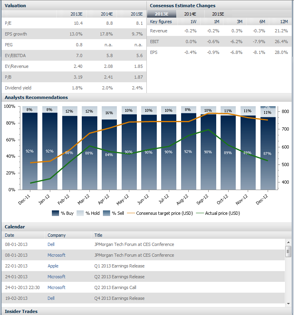Open Microsoft link for Q2 Earnings Call
The image size is (294, 315).
[56, 287]
